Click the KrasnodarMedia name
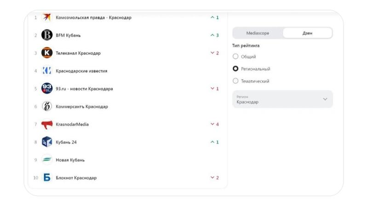Screen dimensions: 368x213 point(72,124)
